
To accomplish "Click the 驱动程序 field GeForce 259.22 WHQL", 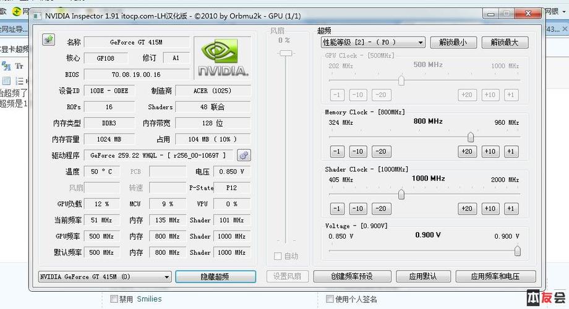I will [158, 155].
